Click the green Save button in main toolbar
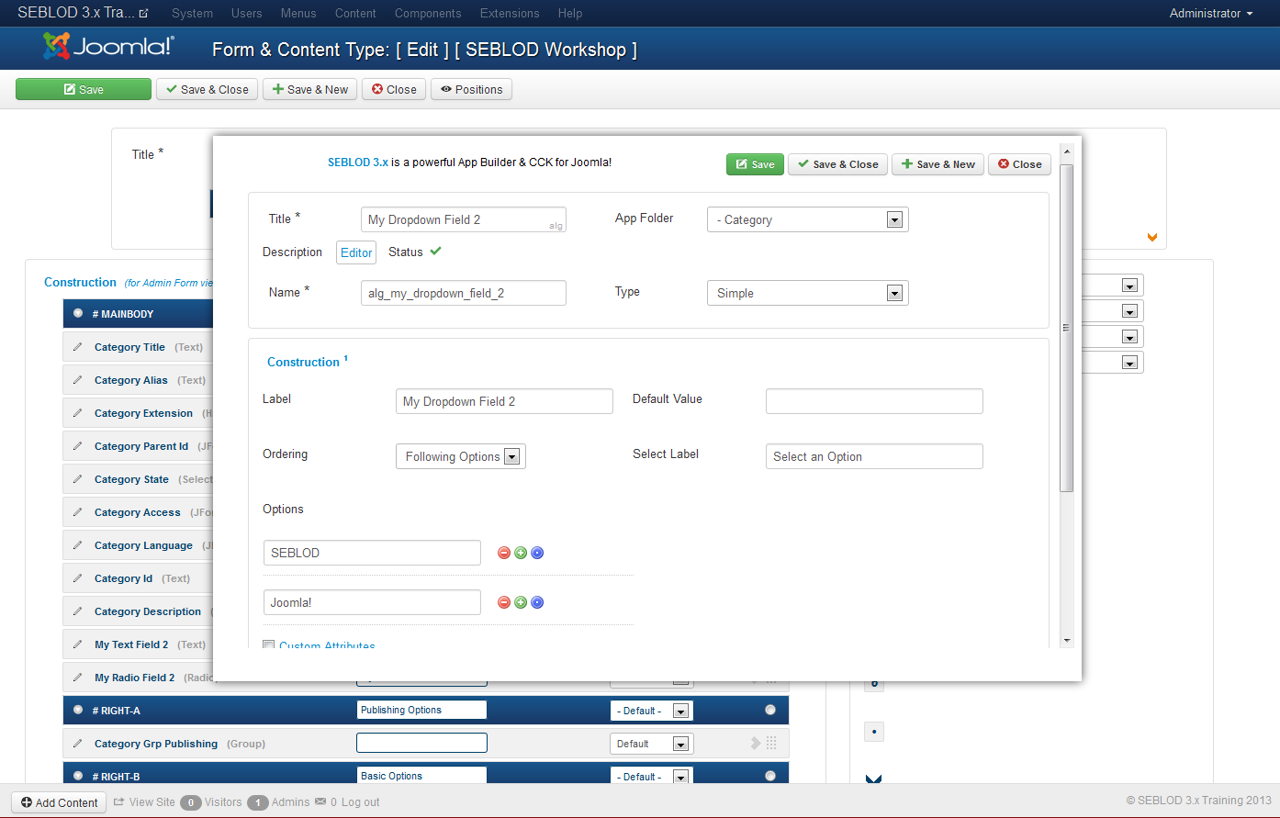The image size is (1280, 818). [x=84, y=89]
